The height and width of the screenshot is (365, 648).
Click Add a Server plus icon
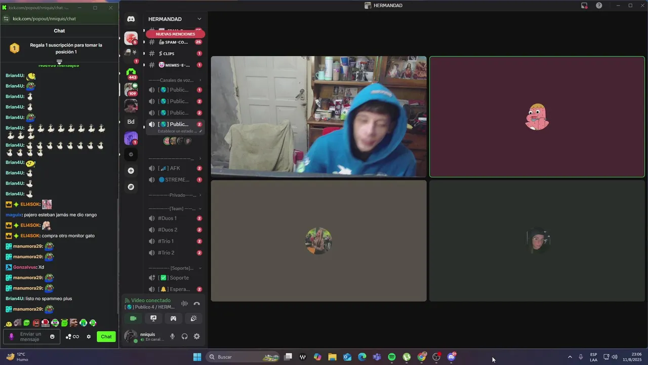(x=131, y=171)
